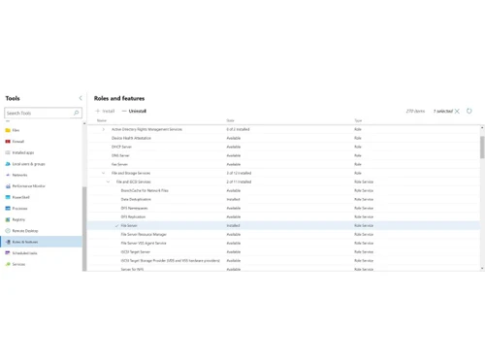Sort by the Type column header
This screenshot has height=364, width=485.
pyautogui.click(x=358, y=120)
